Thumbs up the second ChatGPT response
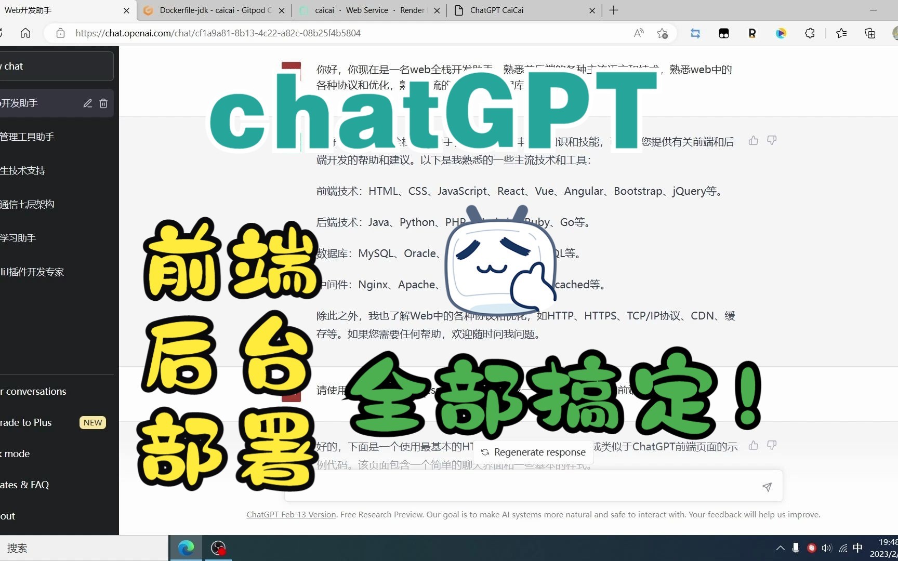This screenshot has height=561, width=898. [754, 445]
